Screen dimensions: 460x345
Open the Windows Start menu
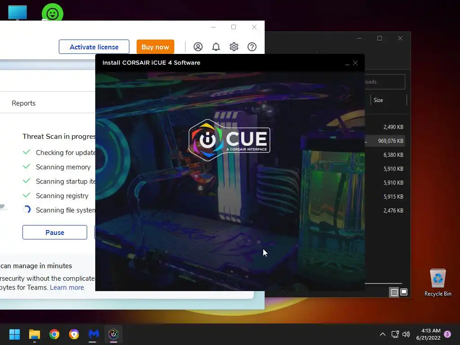tap(14, 334)
